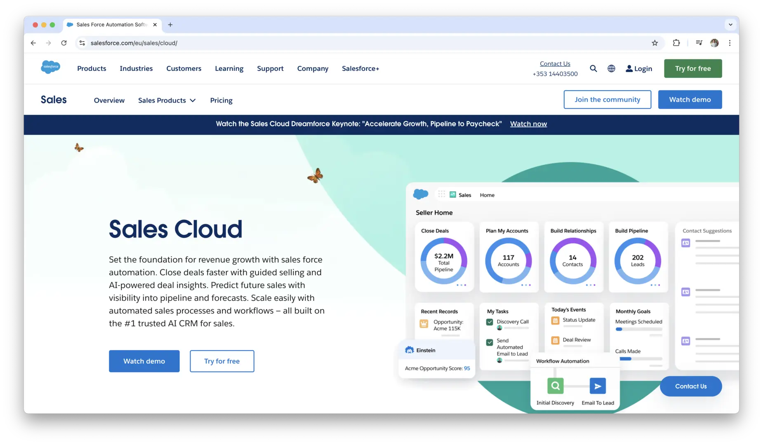The height and width of the screenshot is (445, 763).
Task: Open the Customers menu
Action: (x=184, y=68)
